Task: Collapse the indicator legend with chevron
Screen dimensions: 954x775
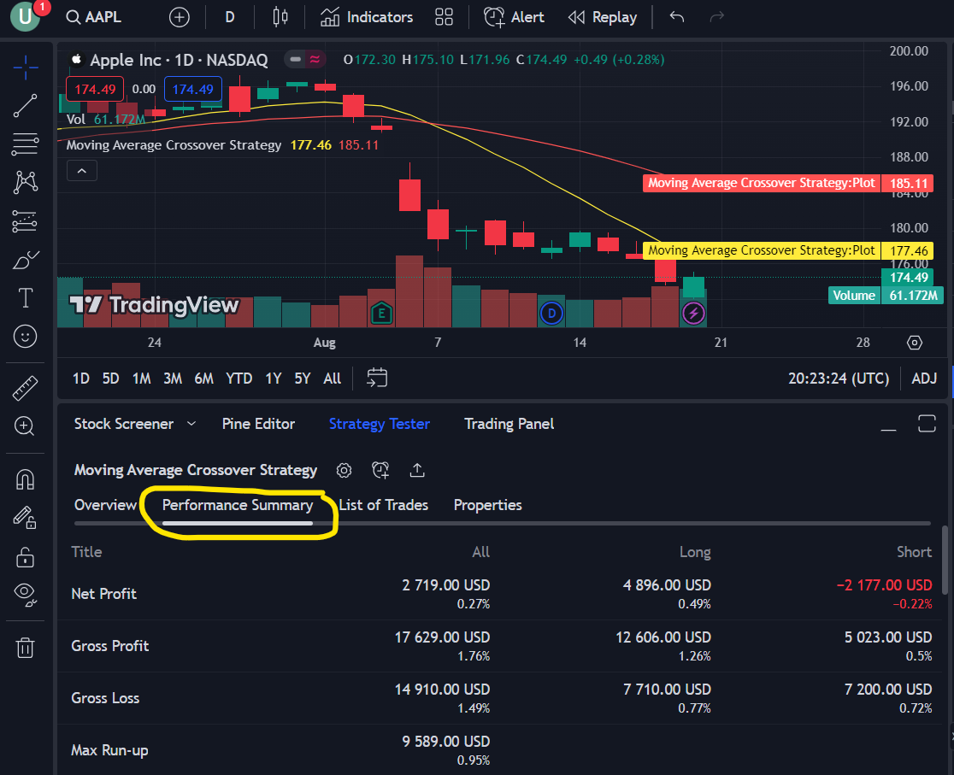Action: tap(81, 171)
